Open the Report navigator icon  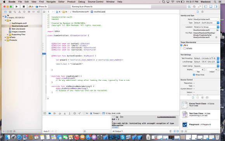(38, 12)
